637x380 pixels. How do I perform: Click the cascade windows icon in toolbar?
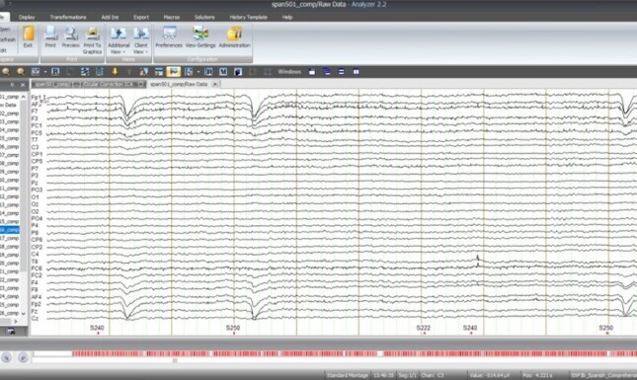click(327, 72)
